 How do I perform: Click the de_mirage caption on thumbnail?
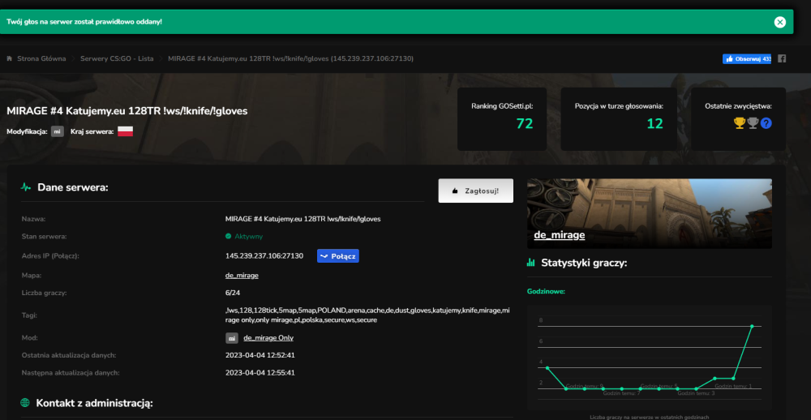coord(560,235)
